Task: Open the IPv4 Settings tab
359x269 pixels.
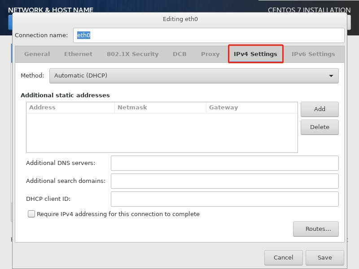Action: 255,54
